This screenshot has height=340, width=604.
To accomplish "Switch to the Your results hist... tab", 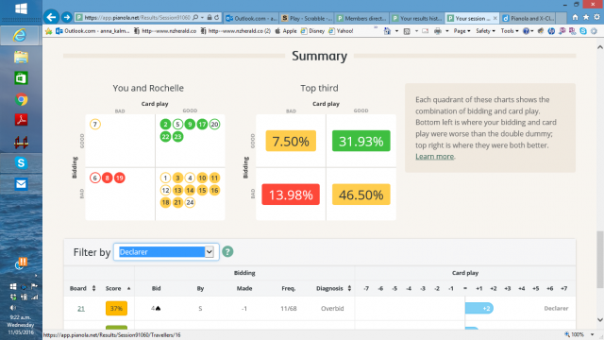I will pos(417,18).
